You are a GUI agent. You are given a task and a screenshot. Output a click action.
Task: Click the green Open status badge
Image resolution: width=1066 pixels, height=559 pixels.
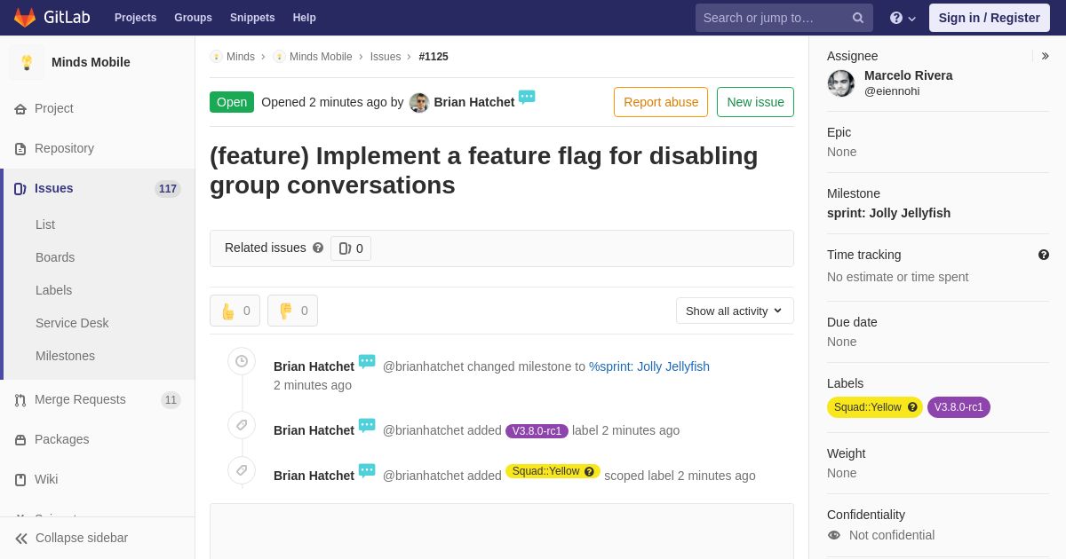pyautogui.click(x=232, y=102)
